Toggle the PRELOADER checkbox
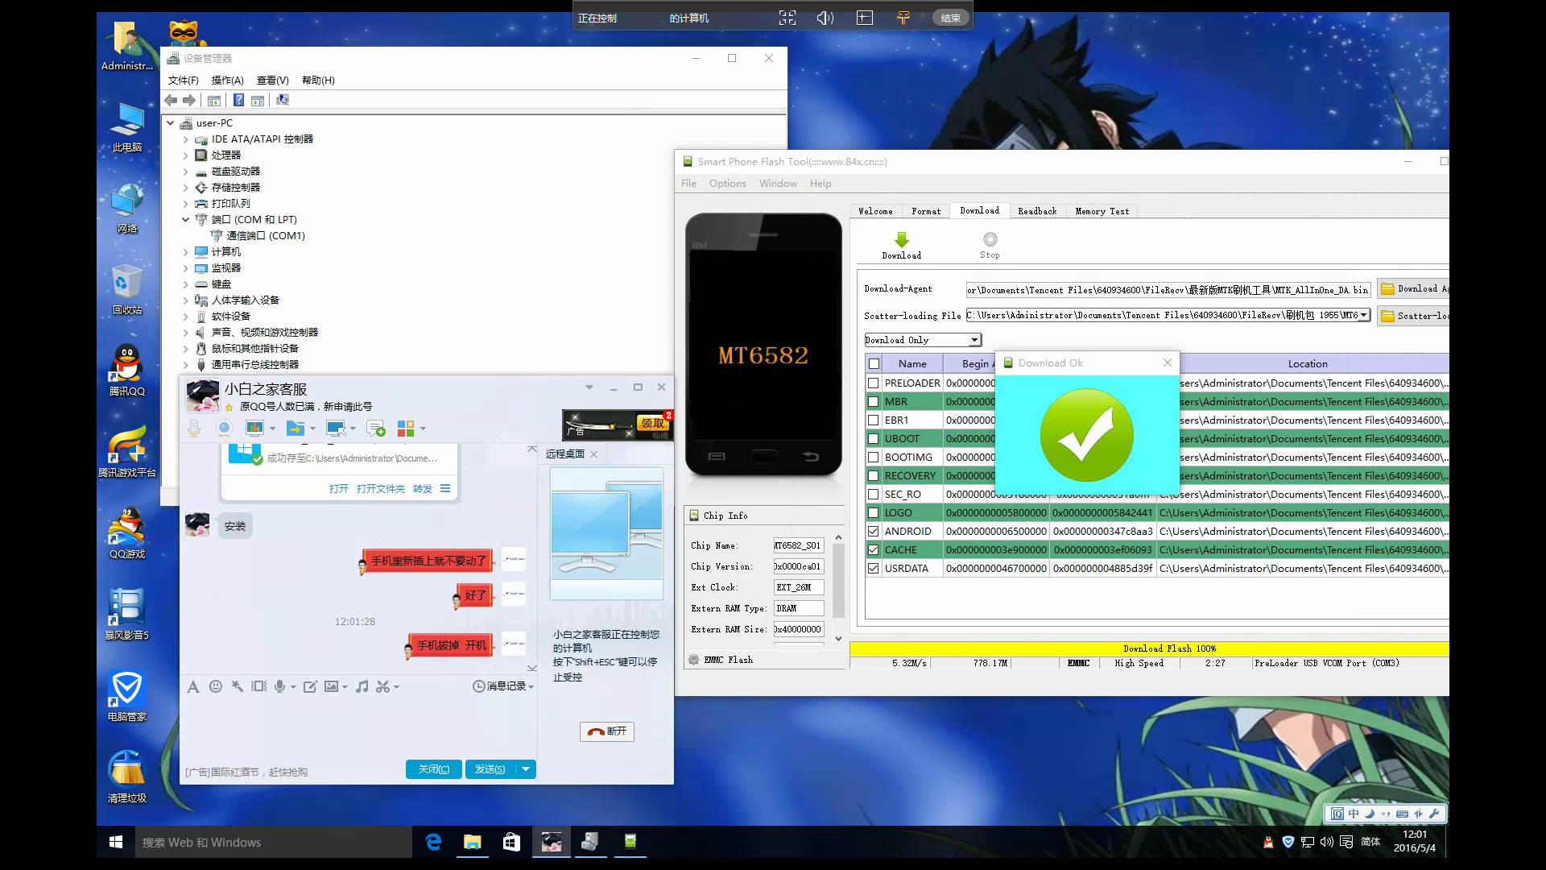The image size is (1546, 870). tap(873, 383)
